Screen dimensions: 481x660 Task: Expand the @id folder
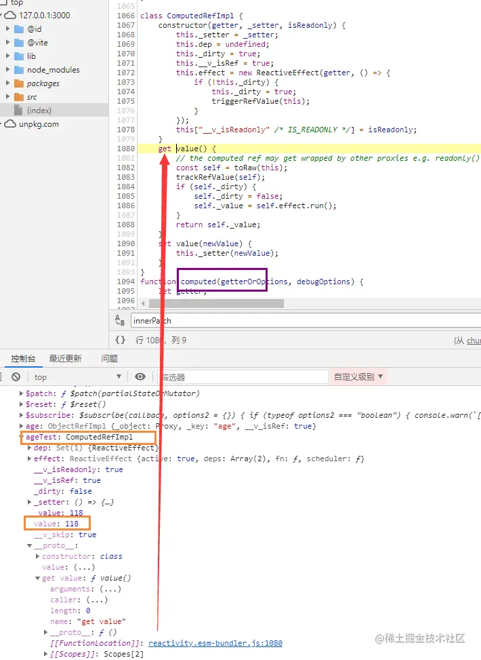click(x=7, y=28)
